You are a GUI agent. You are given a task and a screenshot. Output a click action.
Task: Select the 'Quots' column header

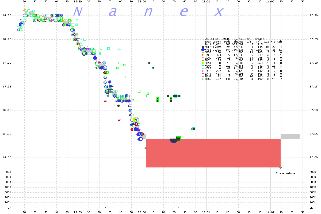(x=217, y=42)
